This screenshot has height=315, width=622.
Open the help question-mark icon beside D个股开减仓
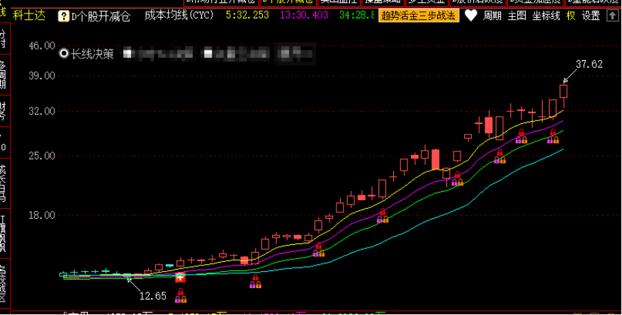coord(63,16)
